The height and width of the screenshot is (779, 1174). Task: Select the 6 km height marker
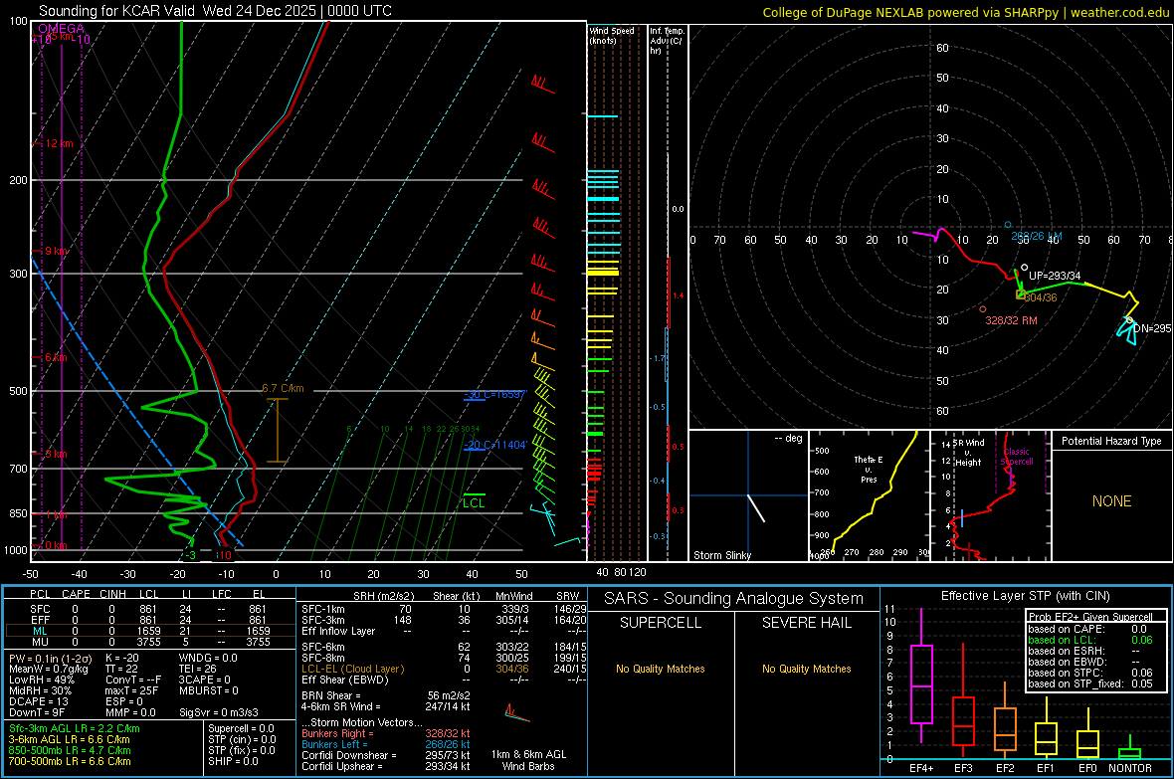56,357
